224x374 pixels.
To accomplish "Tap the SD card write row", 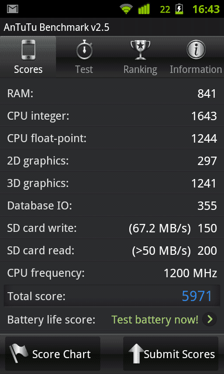I will pos(112,228).
